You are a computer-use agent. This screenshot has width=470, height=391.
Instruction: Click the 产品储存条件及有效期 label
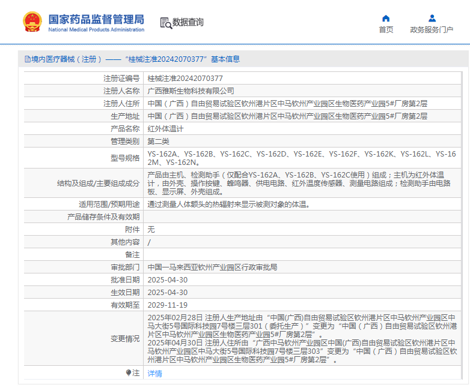pos(103,217)
